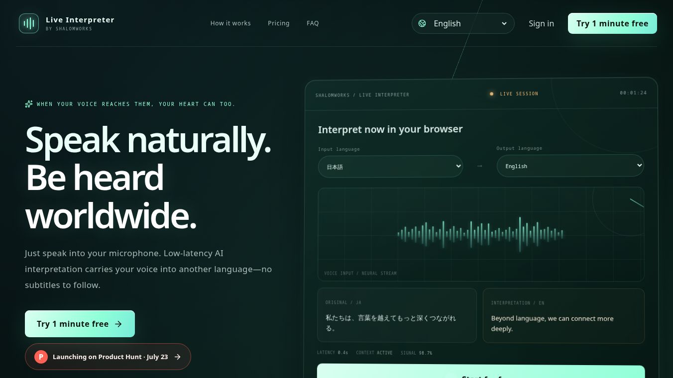Click the arrow on Product Hunt banner
The image size is (673, 378).
coord(178,357)
